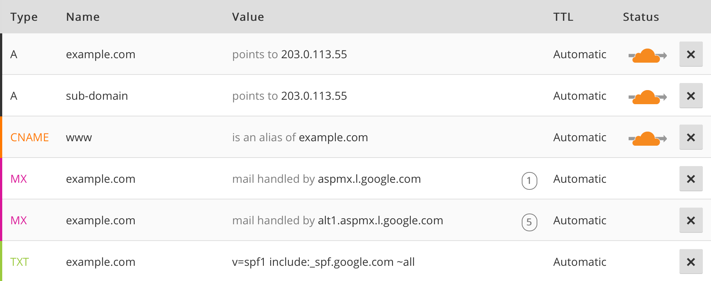Click the Type column header

pyautogui.click(x=24, y=17)
